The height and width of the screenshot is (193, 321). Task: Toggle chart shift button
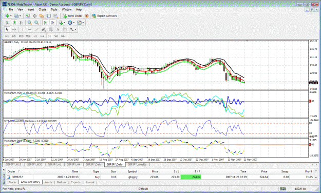point(52,23)
